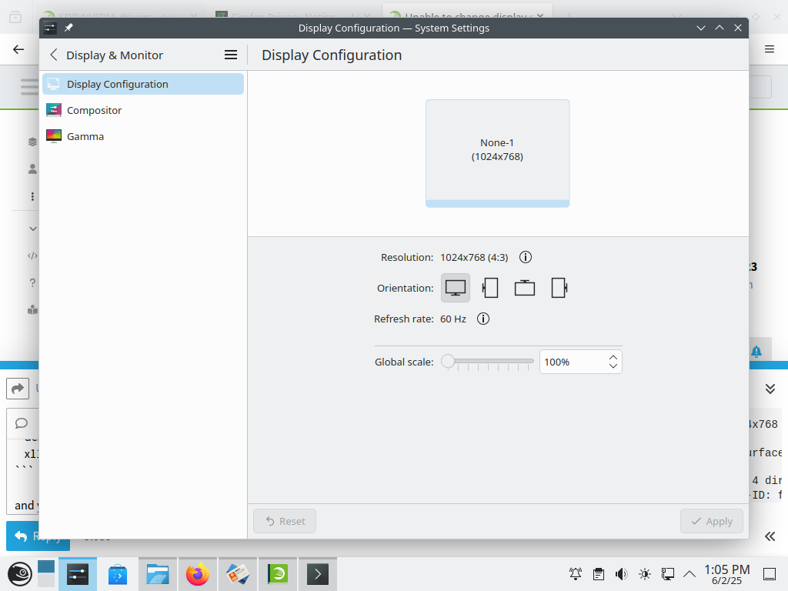The image size is (788, 591).
Task: Open the Display & Monitor hamburger menu
Action: click(230, 55)
